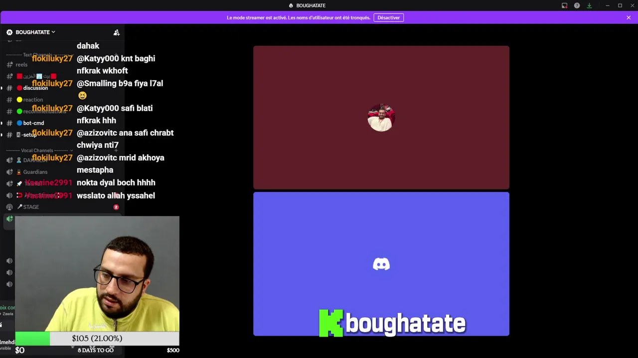Image resolution: width=638 pixels, height=358 pixels.
Task: Click the chat message 'wsslato allah yssahel'
Action: point(116,195)
